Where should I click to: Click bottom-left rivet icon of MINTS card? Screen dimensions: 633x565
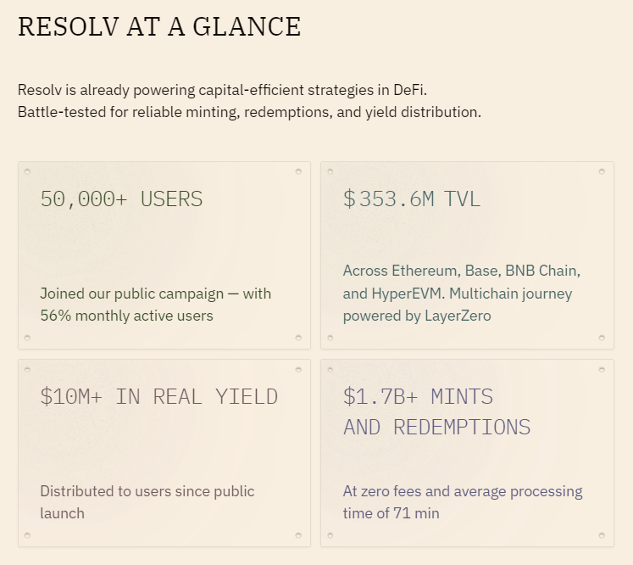(x=330, y=535)
